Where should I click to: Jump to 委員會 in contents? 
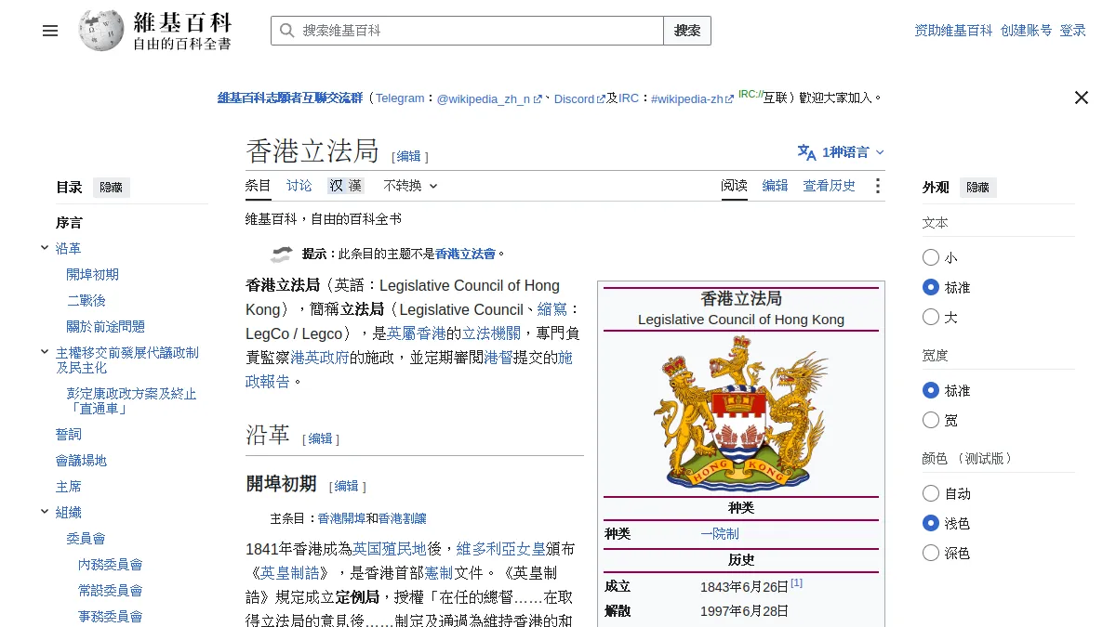coord(86,539)
